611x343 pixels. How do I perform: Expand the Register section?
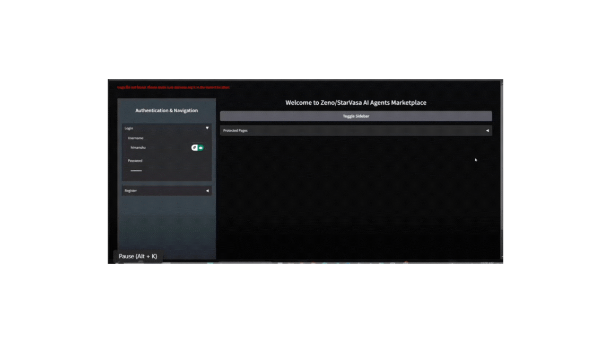click(167, 191)
